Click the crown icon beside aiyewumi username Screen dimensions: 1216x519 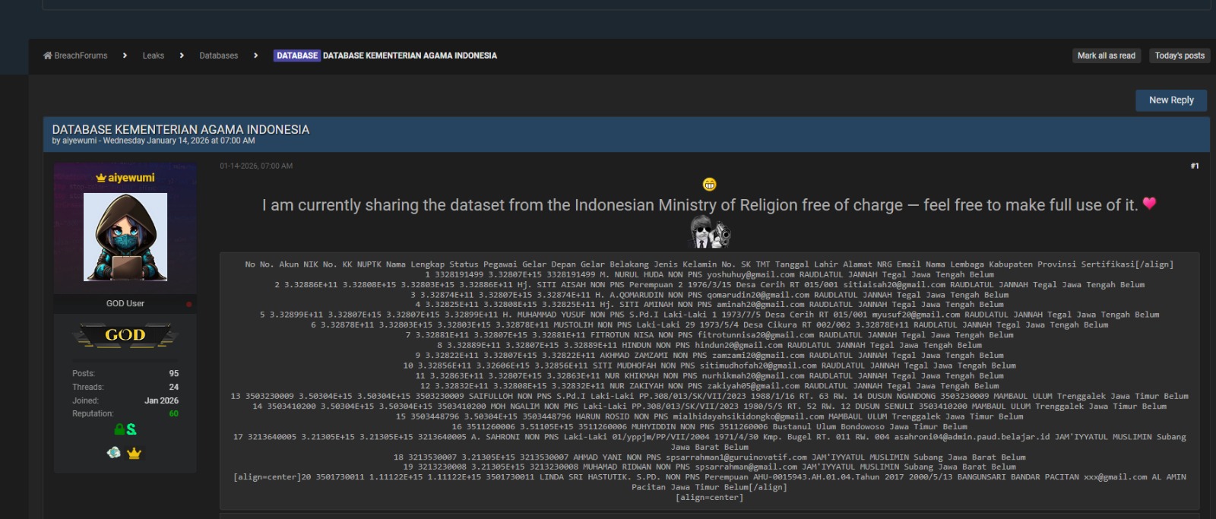pyautogui.click(x=100, y=178)
